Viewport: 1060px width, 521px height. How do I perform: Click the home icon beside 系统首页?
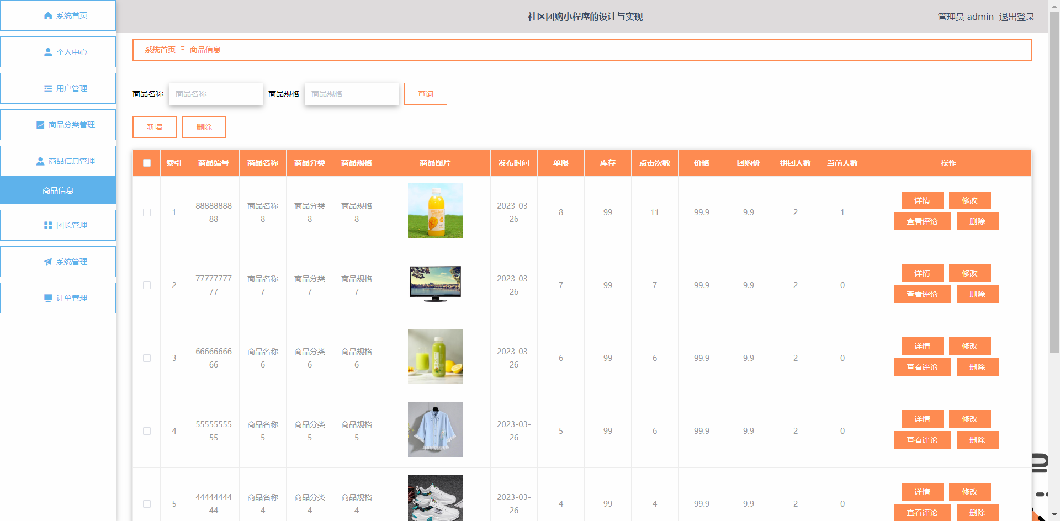48,15
